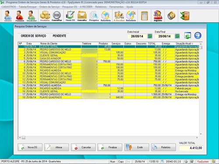Select row 16 CLIENTE GERAL
Viewport: 219px width, 164px height.
[x=109, y=91]
